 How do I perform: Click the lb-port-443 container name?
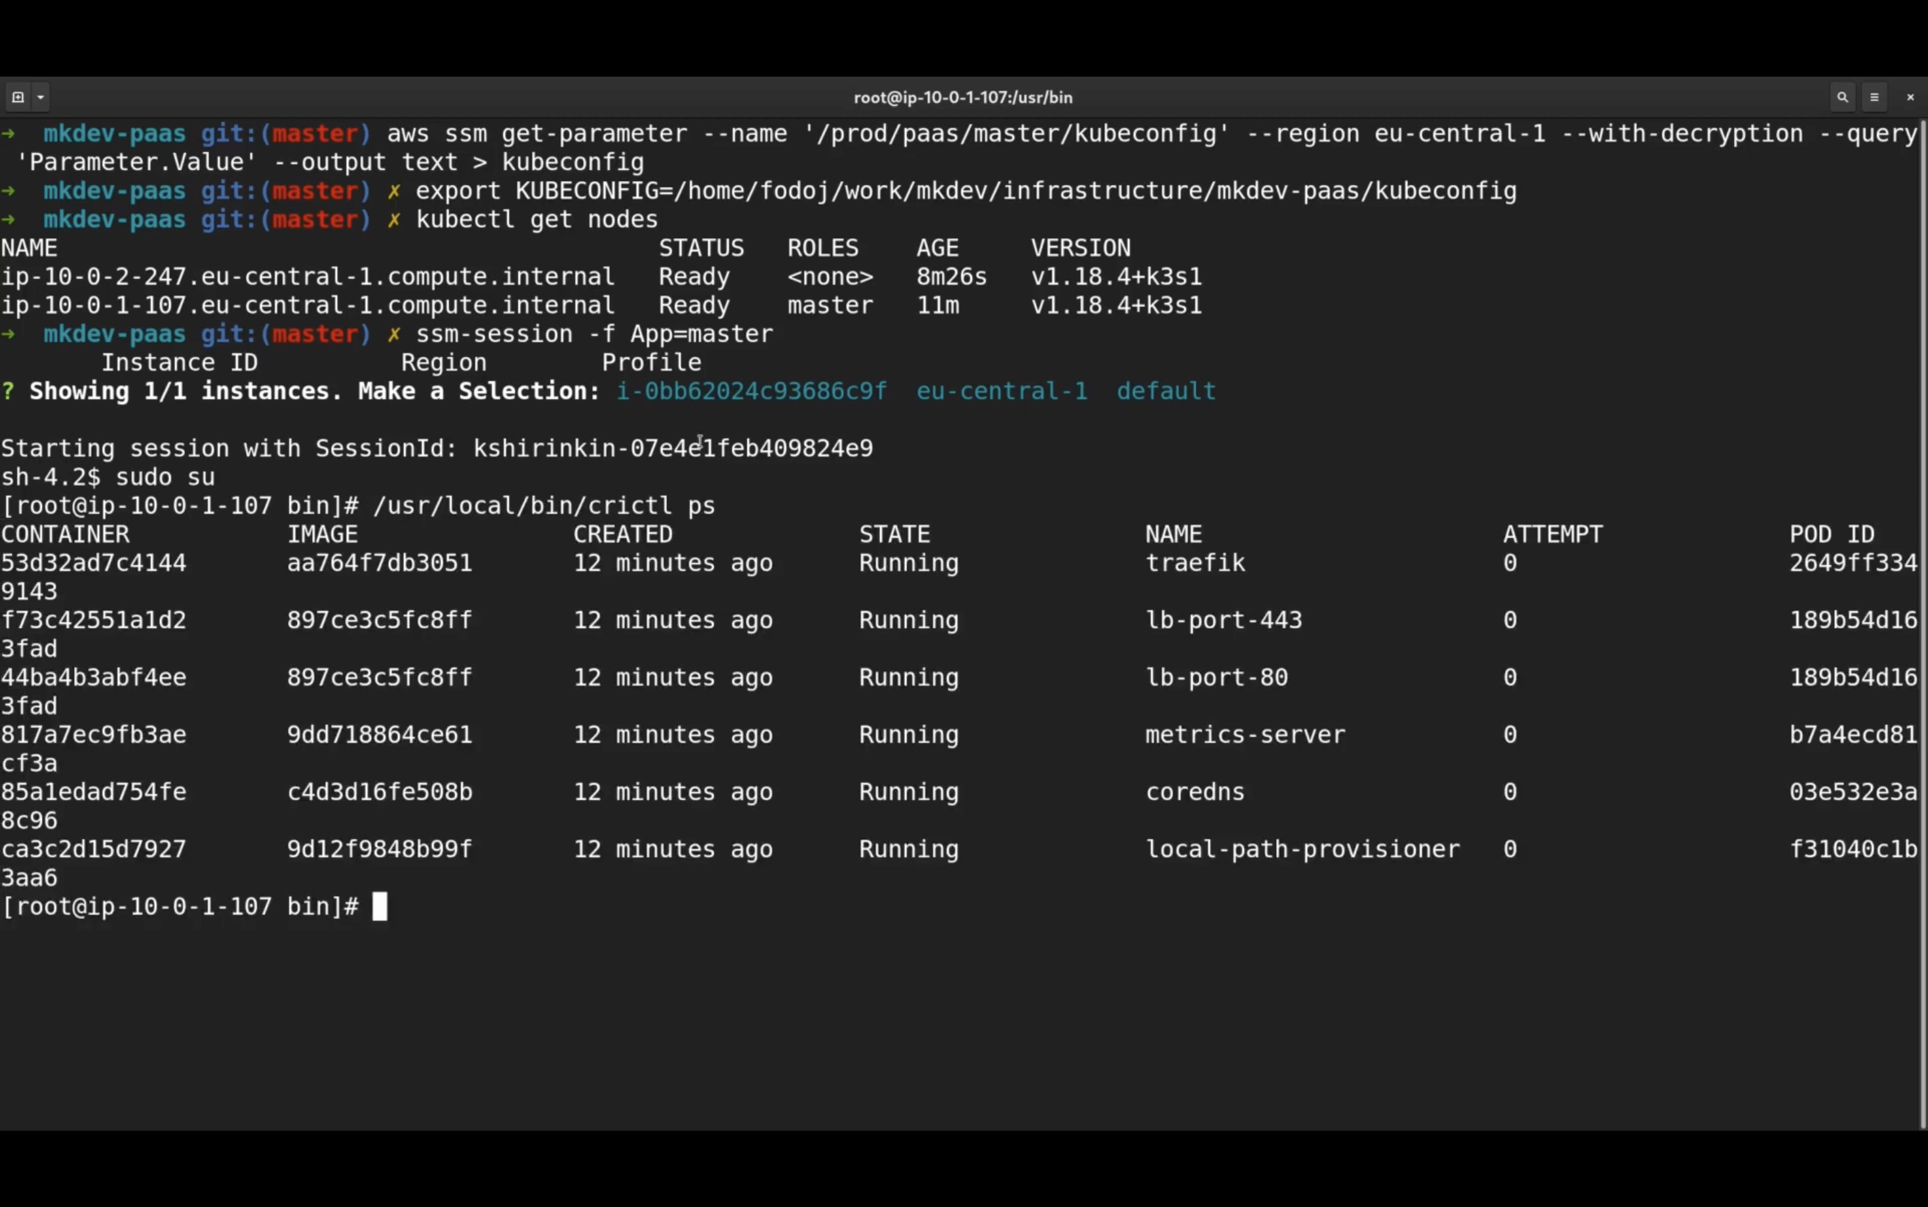click(1224, 621)
